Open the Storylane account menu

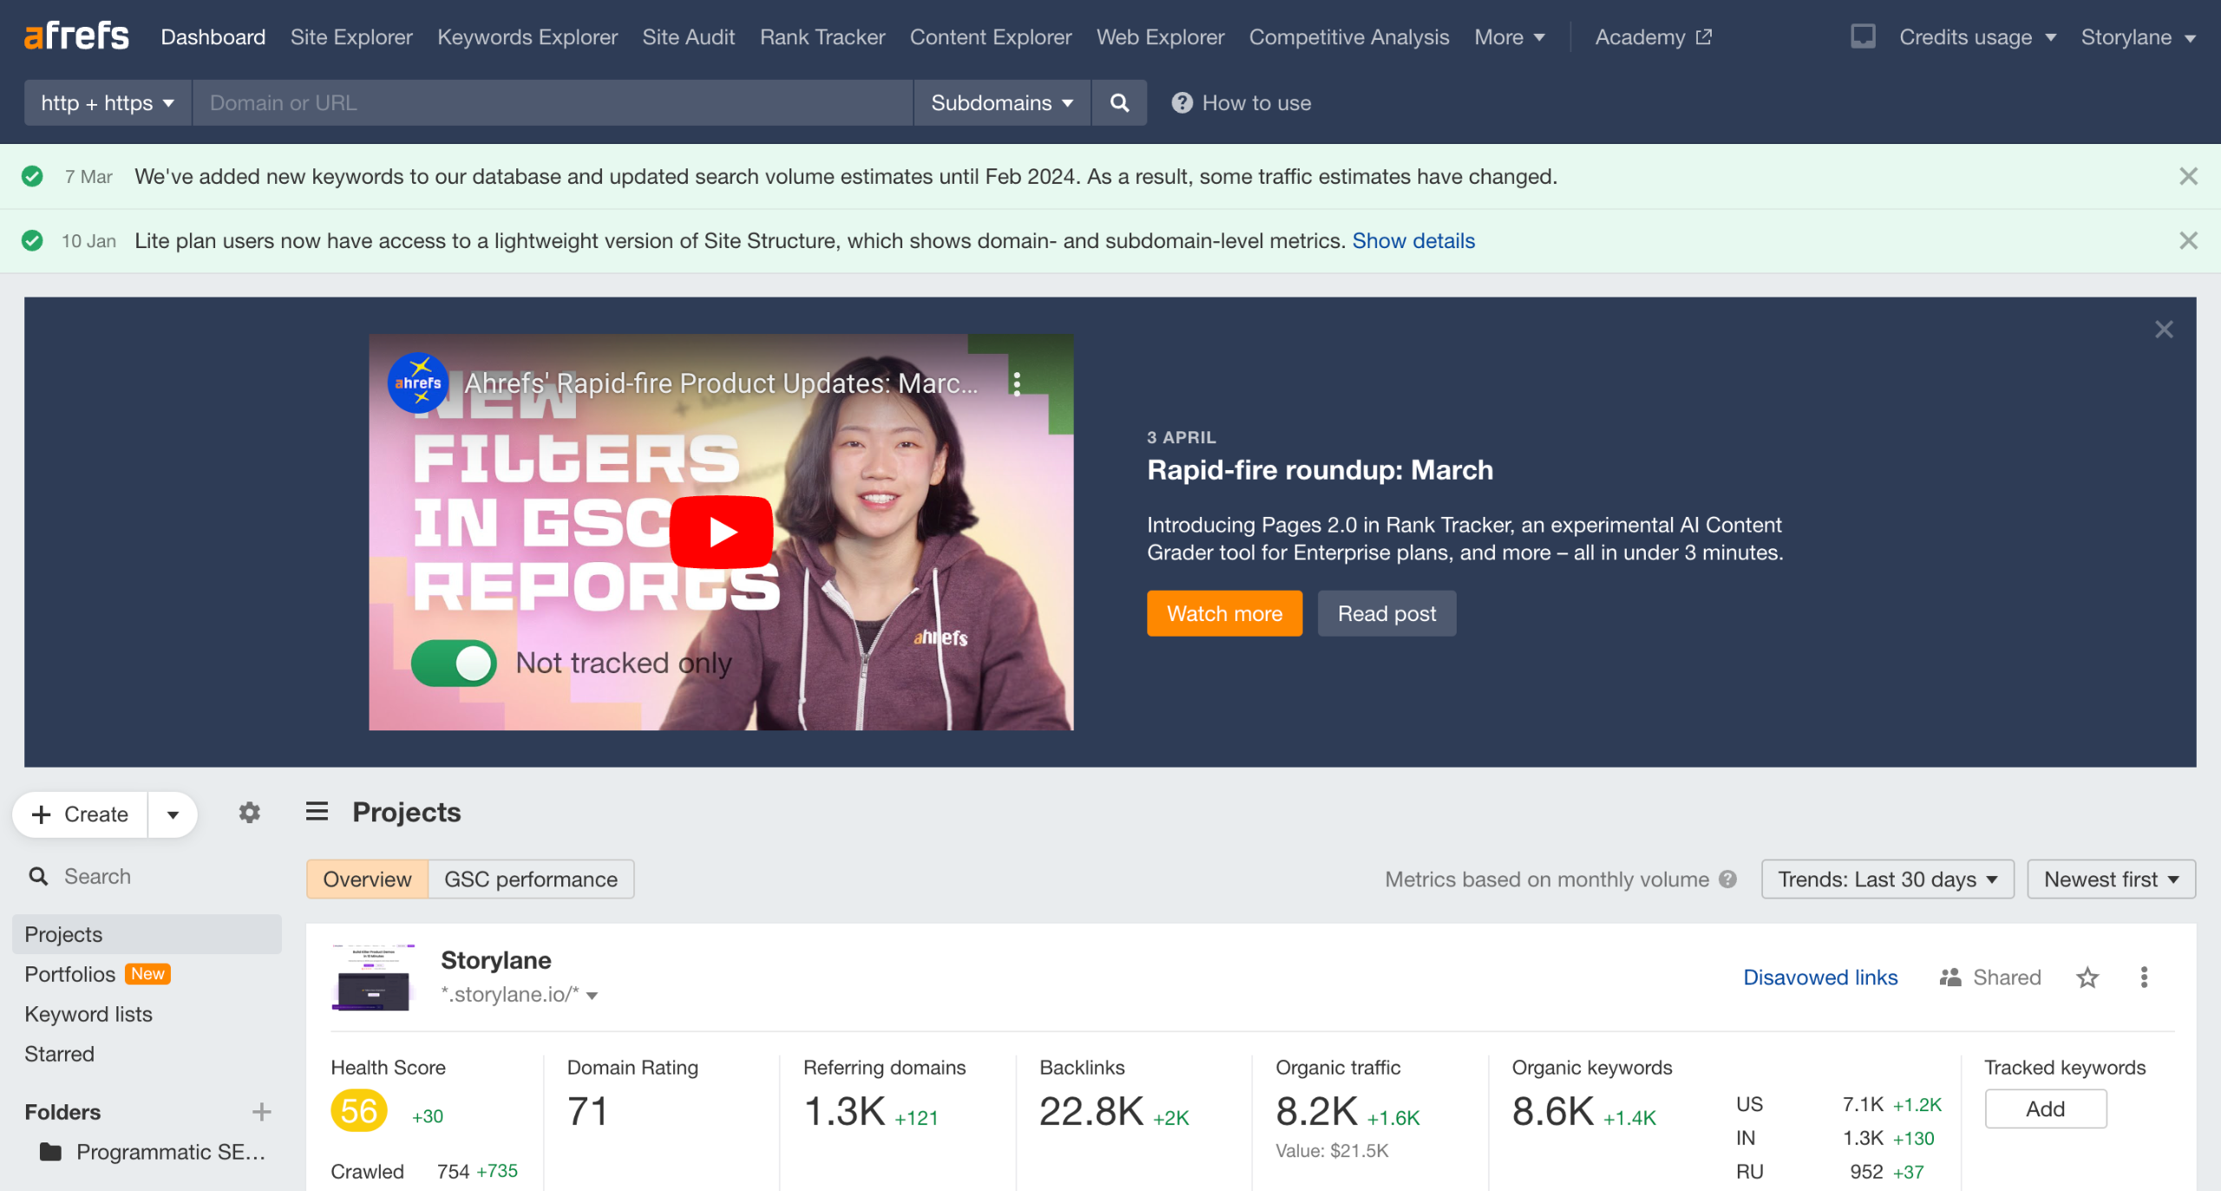point(2137,37)
